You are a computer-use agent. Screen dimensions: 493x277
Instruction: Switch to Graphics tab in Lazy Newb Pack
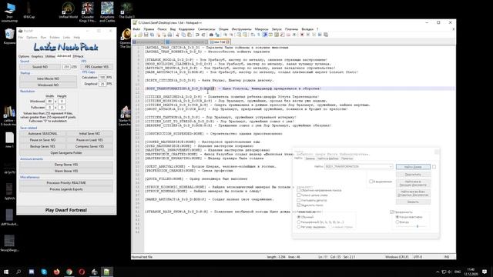click(37, 56)
